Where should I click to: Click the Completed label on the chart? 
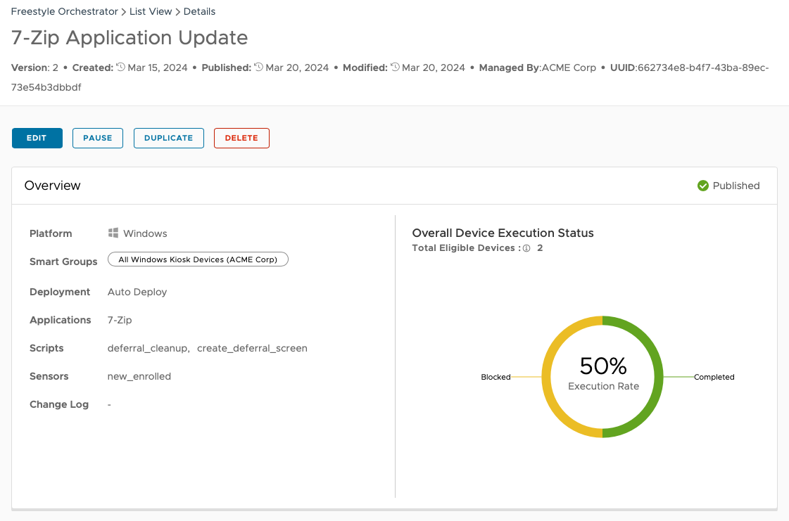click(714, 377)
